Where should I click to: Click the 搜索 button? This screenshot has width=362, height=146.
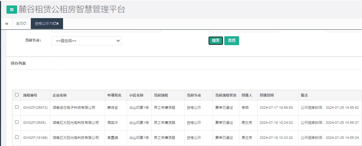pos(216,41)
